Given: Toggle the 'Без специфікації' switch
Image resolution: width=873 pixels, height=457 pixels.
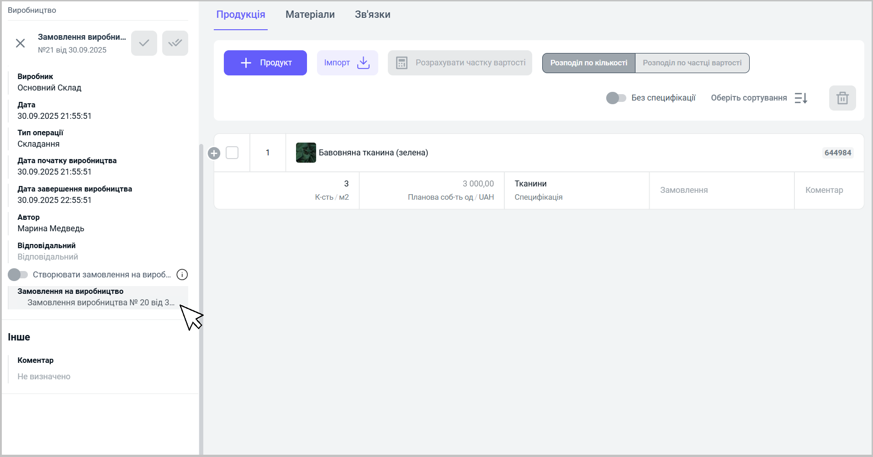Looking at the screenshot, I should [615, 98].
